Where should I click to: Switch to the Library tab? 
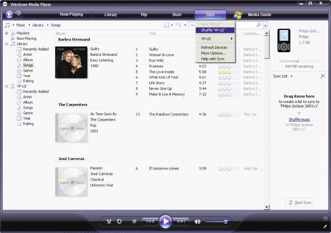click(x=110, y=15)
